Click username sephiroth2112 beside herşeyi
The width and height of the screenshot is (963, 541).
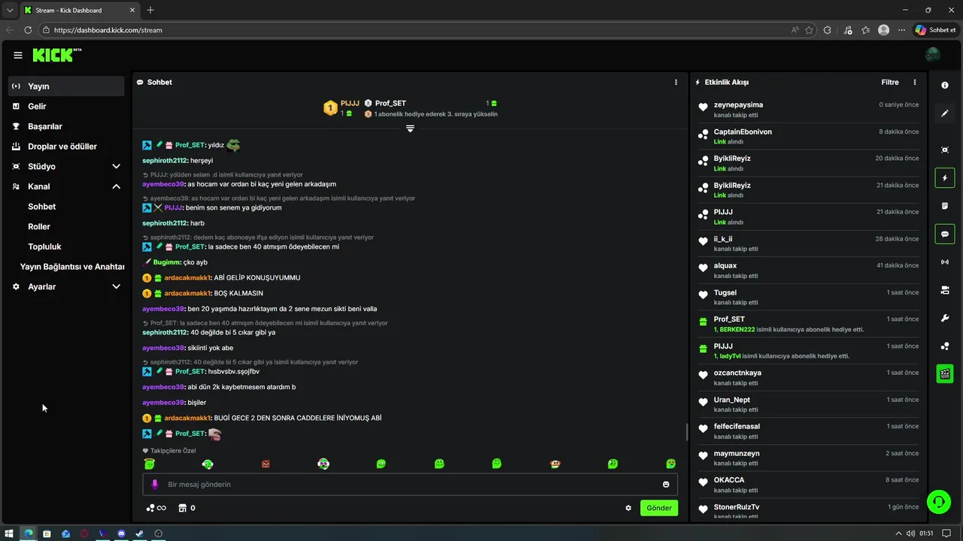164,160
